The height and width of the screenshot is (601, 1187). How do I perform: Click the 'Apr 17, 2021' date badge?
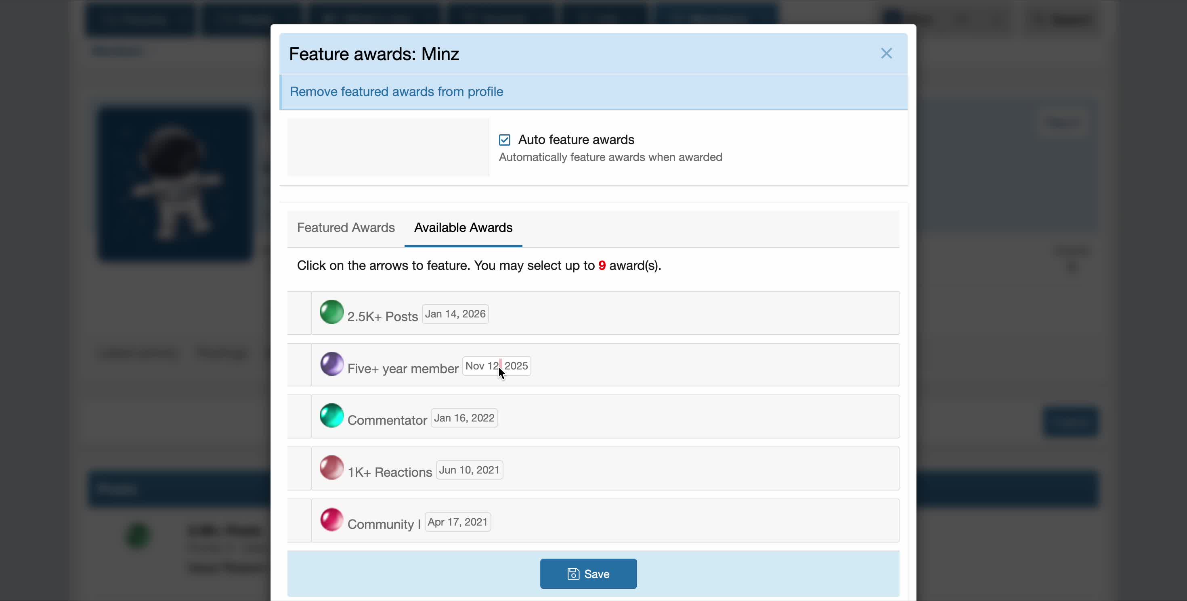click(457, 522)
